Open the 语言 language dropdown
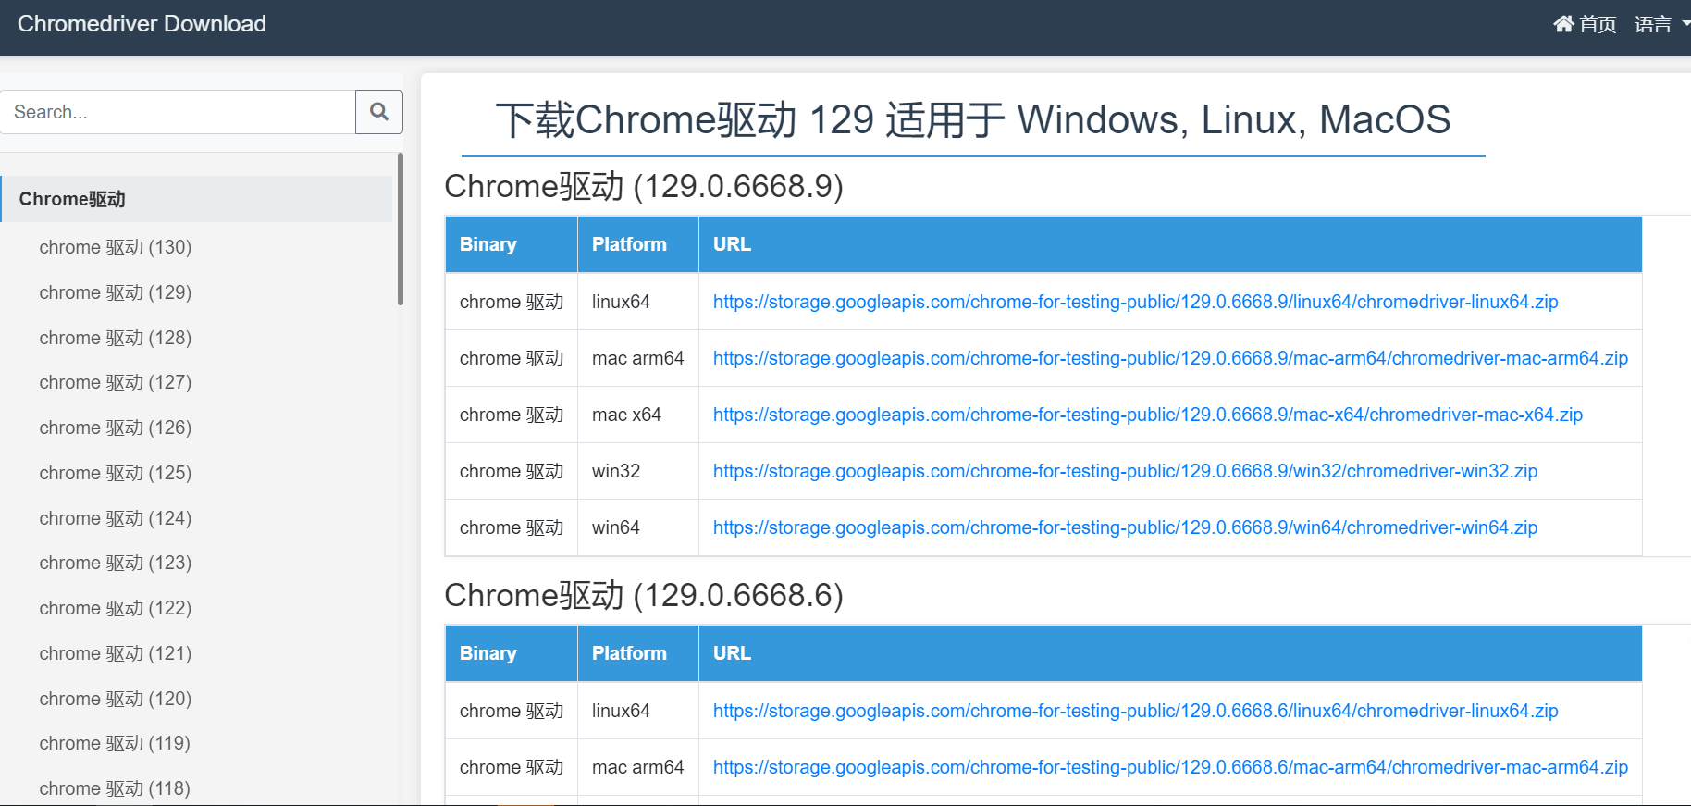The height and width of the screenshot is (806, 1691). click(1661, 24)
